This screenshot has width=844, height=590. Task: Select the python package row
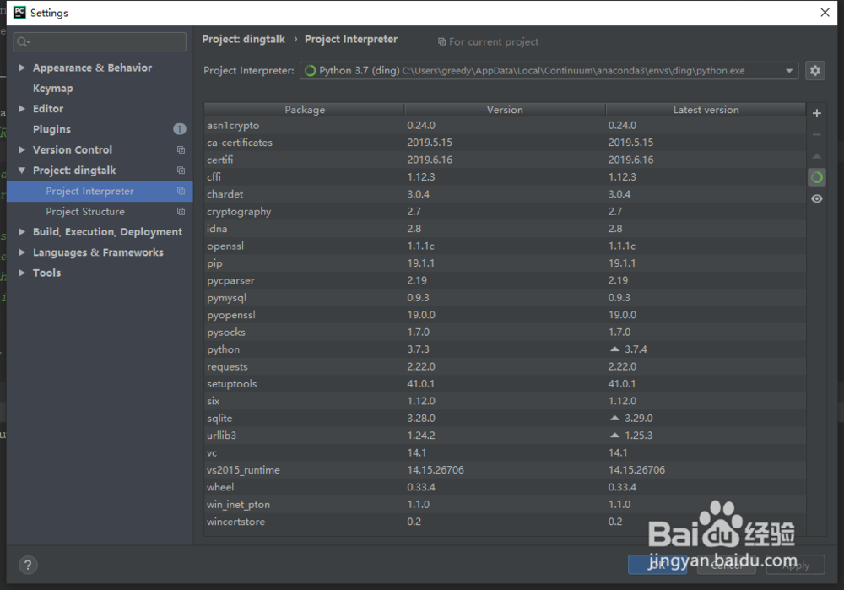pyautogui.click(x=505, y=349)
